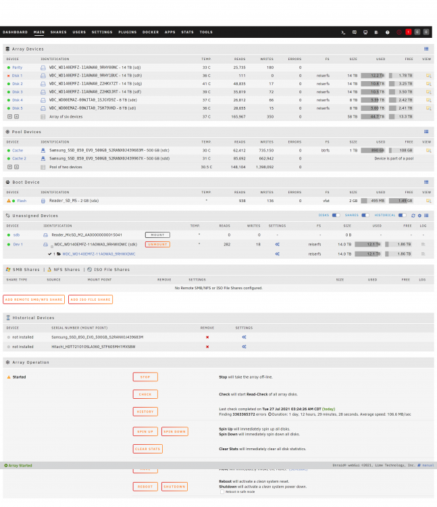The width and height of the screenshot is (437, 507).
Task: Open settings gears for historical Samsung device
Action: pyautogui.click(x=244, y=337)
